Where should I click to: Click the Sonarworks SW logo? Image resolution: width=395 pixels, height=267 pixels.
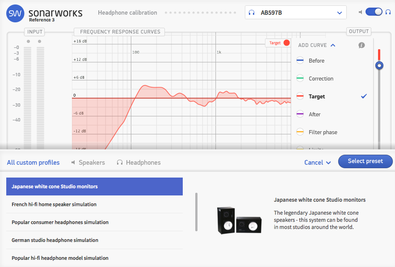[x=15, y=13]
